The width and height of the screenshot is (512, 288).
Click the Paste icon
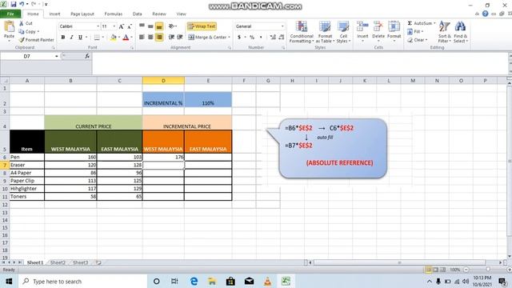pos(9,27)
